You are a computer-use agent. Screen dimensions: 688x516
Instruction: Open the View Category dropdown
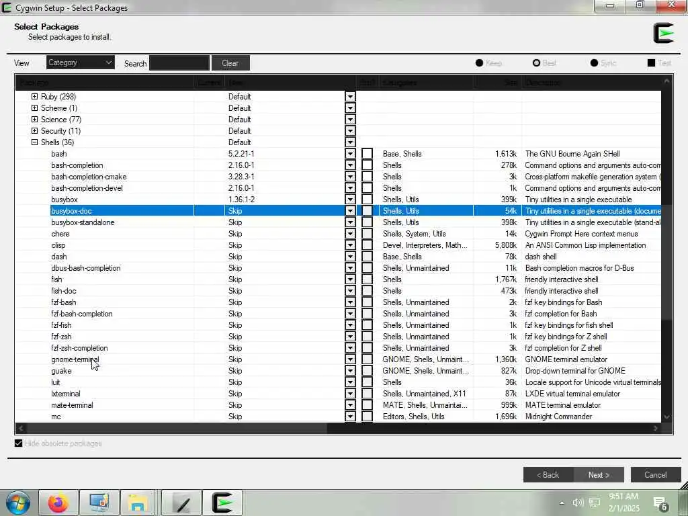pyautogui.click(x=81, y=62)
